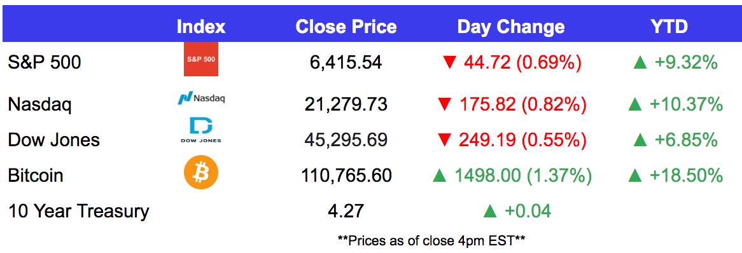The width and height of the screenshot is (742, 253).
Task: Click the orange Bitcoin logo icon
Action: point(201,175)
